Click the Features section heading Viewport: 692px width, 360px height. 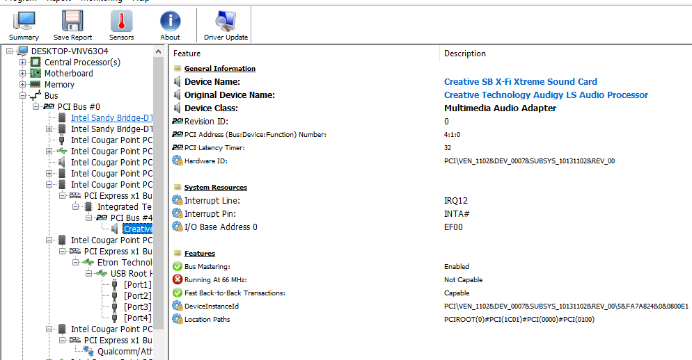[200, 254]
